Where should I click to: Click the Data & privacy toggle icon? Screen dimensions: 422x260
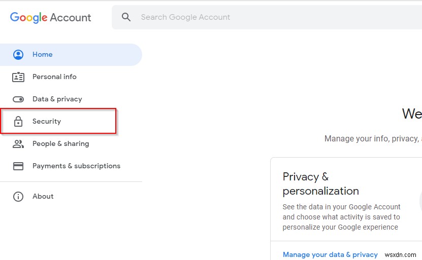pyautogui.click(x=18, y=99)
